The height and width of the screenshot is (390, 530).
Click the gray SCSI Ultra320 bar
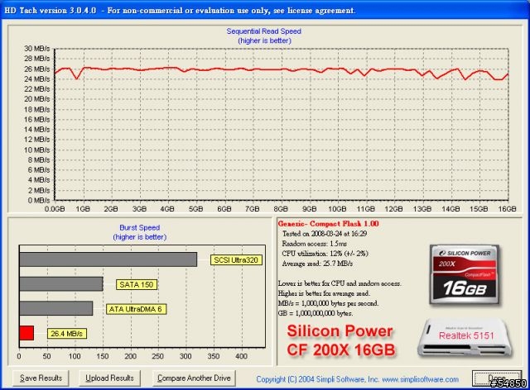pos(108,259)
